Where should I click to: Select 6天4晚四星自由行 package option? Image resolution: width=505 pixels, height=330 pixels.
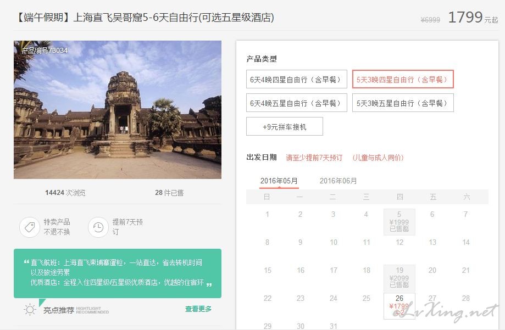point(297,79)
